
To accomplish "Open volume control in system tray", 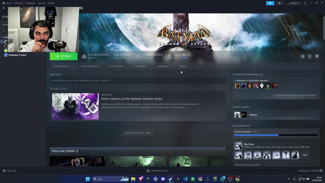I will click(x=303, y=179).
